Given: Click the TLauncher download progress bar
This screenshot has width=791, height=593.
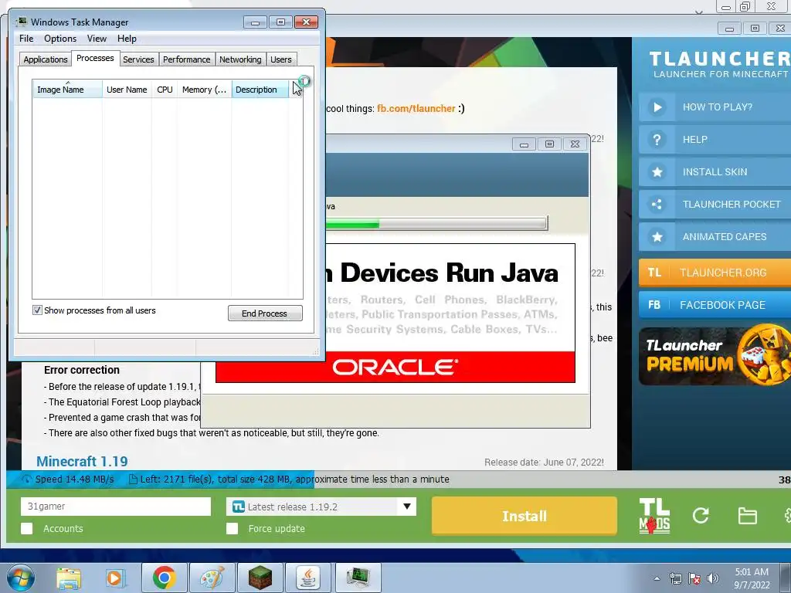Looking at the screenshot, I should click(x=399, y=479).
